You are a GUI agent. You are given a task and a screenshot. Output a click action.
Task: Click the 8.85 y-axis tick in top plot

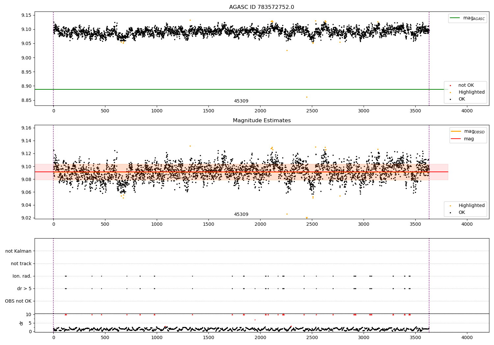coord(26,100)
